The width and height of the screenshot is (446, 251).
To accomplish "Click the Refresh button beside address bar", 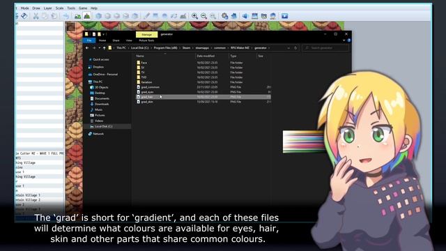I will [x=295, y=48].
